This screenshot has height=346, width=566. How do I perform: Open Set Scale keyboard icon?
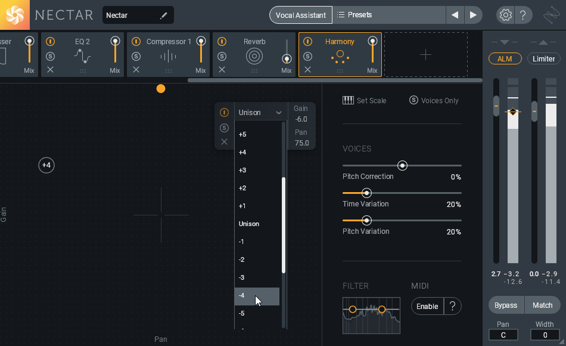coord(348,100)
